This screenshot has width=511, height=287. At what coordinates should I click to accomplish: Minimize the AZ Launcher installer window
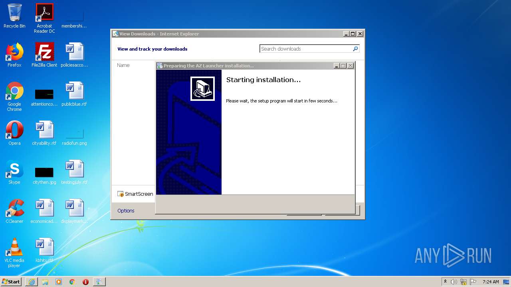tap(337, 66)
